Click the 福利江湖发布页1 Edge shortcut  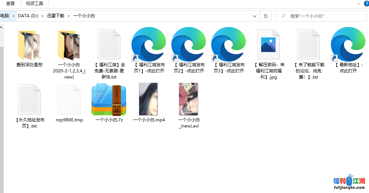[x=149, y=45]
